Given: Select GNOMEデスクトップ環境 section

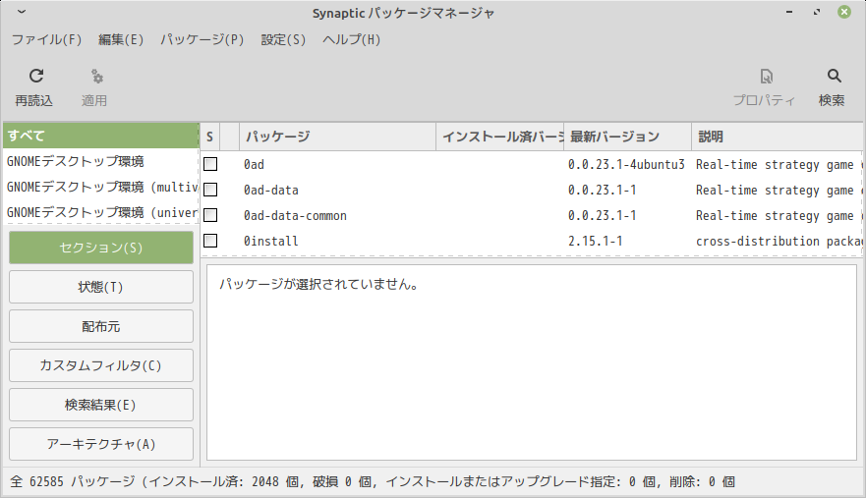Looking at the screenshot, I should coord(100,161).
